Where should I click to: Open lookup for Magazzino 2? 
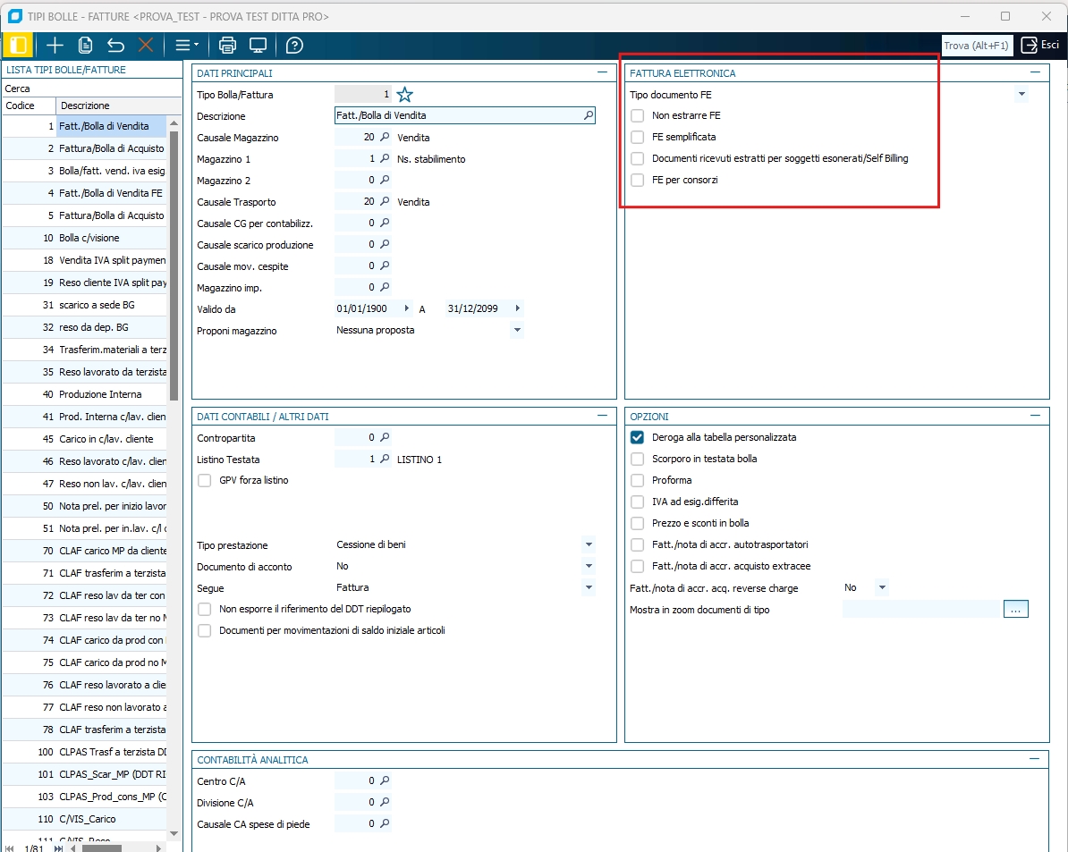[x=385, y=180]
